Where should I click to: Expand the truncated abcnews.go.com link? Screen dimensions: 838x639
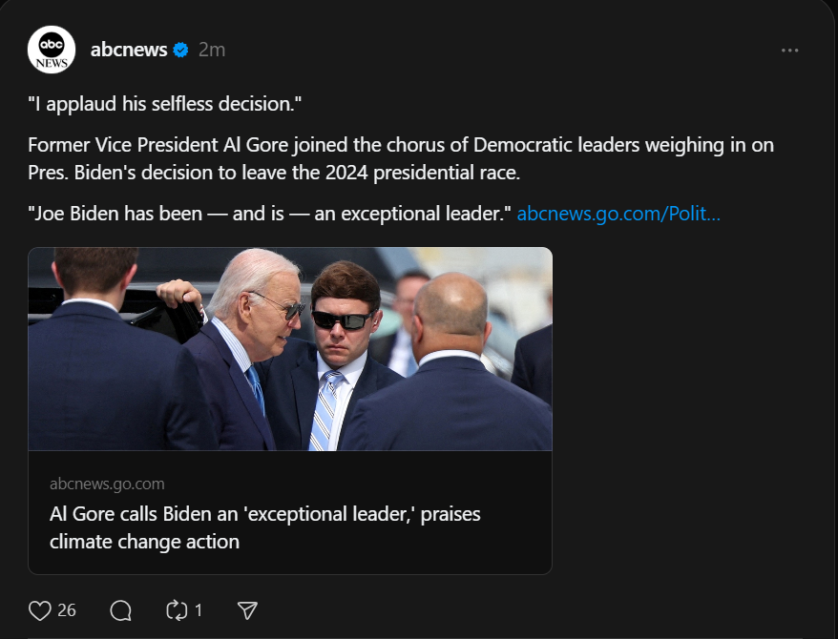click(618, 214)
